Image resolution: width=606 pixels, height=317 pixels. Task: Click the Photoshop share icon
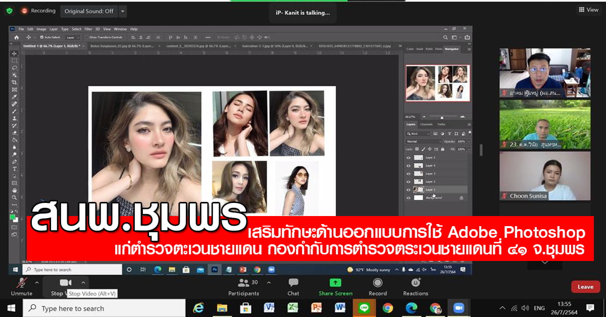468,37
